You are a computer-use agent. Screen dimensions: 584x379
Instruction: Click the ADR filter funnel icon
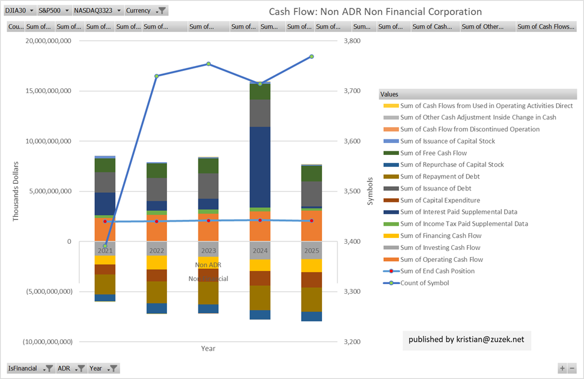[x=81, y=368]
